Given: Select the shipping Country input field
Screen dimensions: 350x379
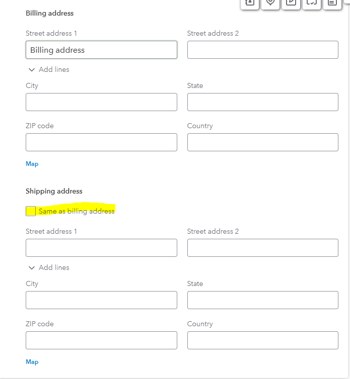Looking at the screenshot, I should pos(263,340).
